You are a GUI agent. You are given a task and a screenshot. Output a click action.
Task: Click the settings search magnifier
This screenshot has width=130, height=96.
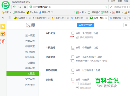(126, 25)
